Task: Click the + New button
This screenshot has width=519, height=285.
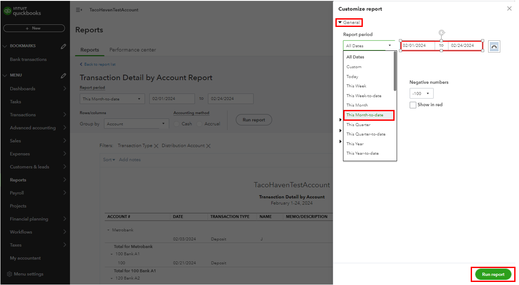Action: [34, 28]
